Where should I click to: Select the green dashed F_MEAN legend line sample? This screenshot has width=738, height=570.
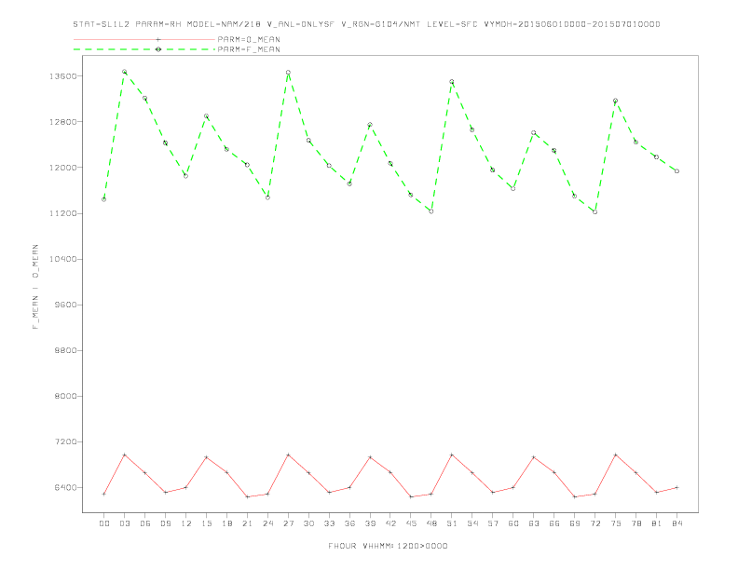pyautogui.click(x=144, y=49)
